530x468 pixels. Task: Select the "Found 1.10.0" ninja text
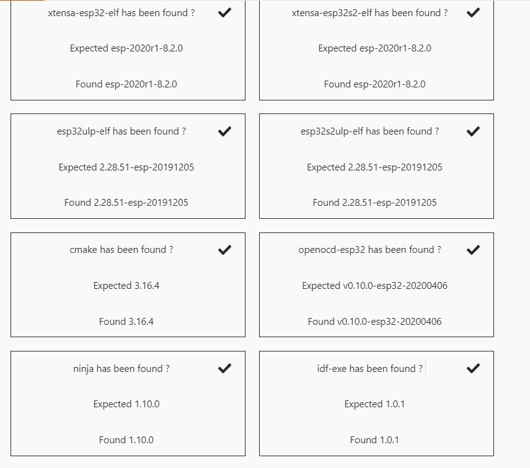point(126,440)
